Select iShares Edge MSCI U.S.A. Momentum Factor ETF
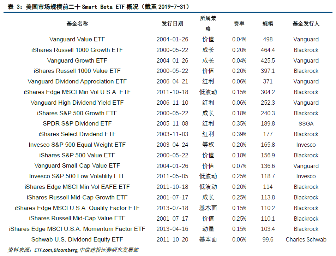336x256 pixels. click(x=77, y=229)
